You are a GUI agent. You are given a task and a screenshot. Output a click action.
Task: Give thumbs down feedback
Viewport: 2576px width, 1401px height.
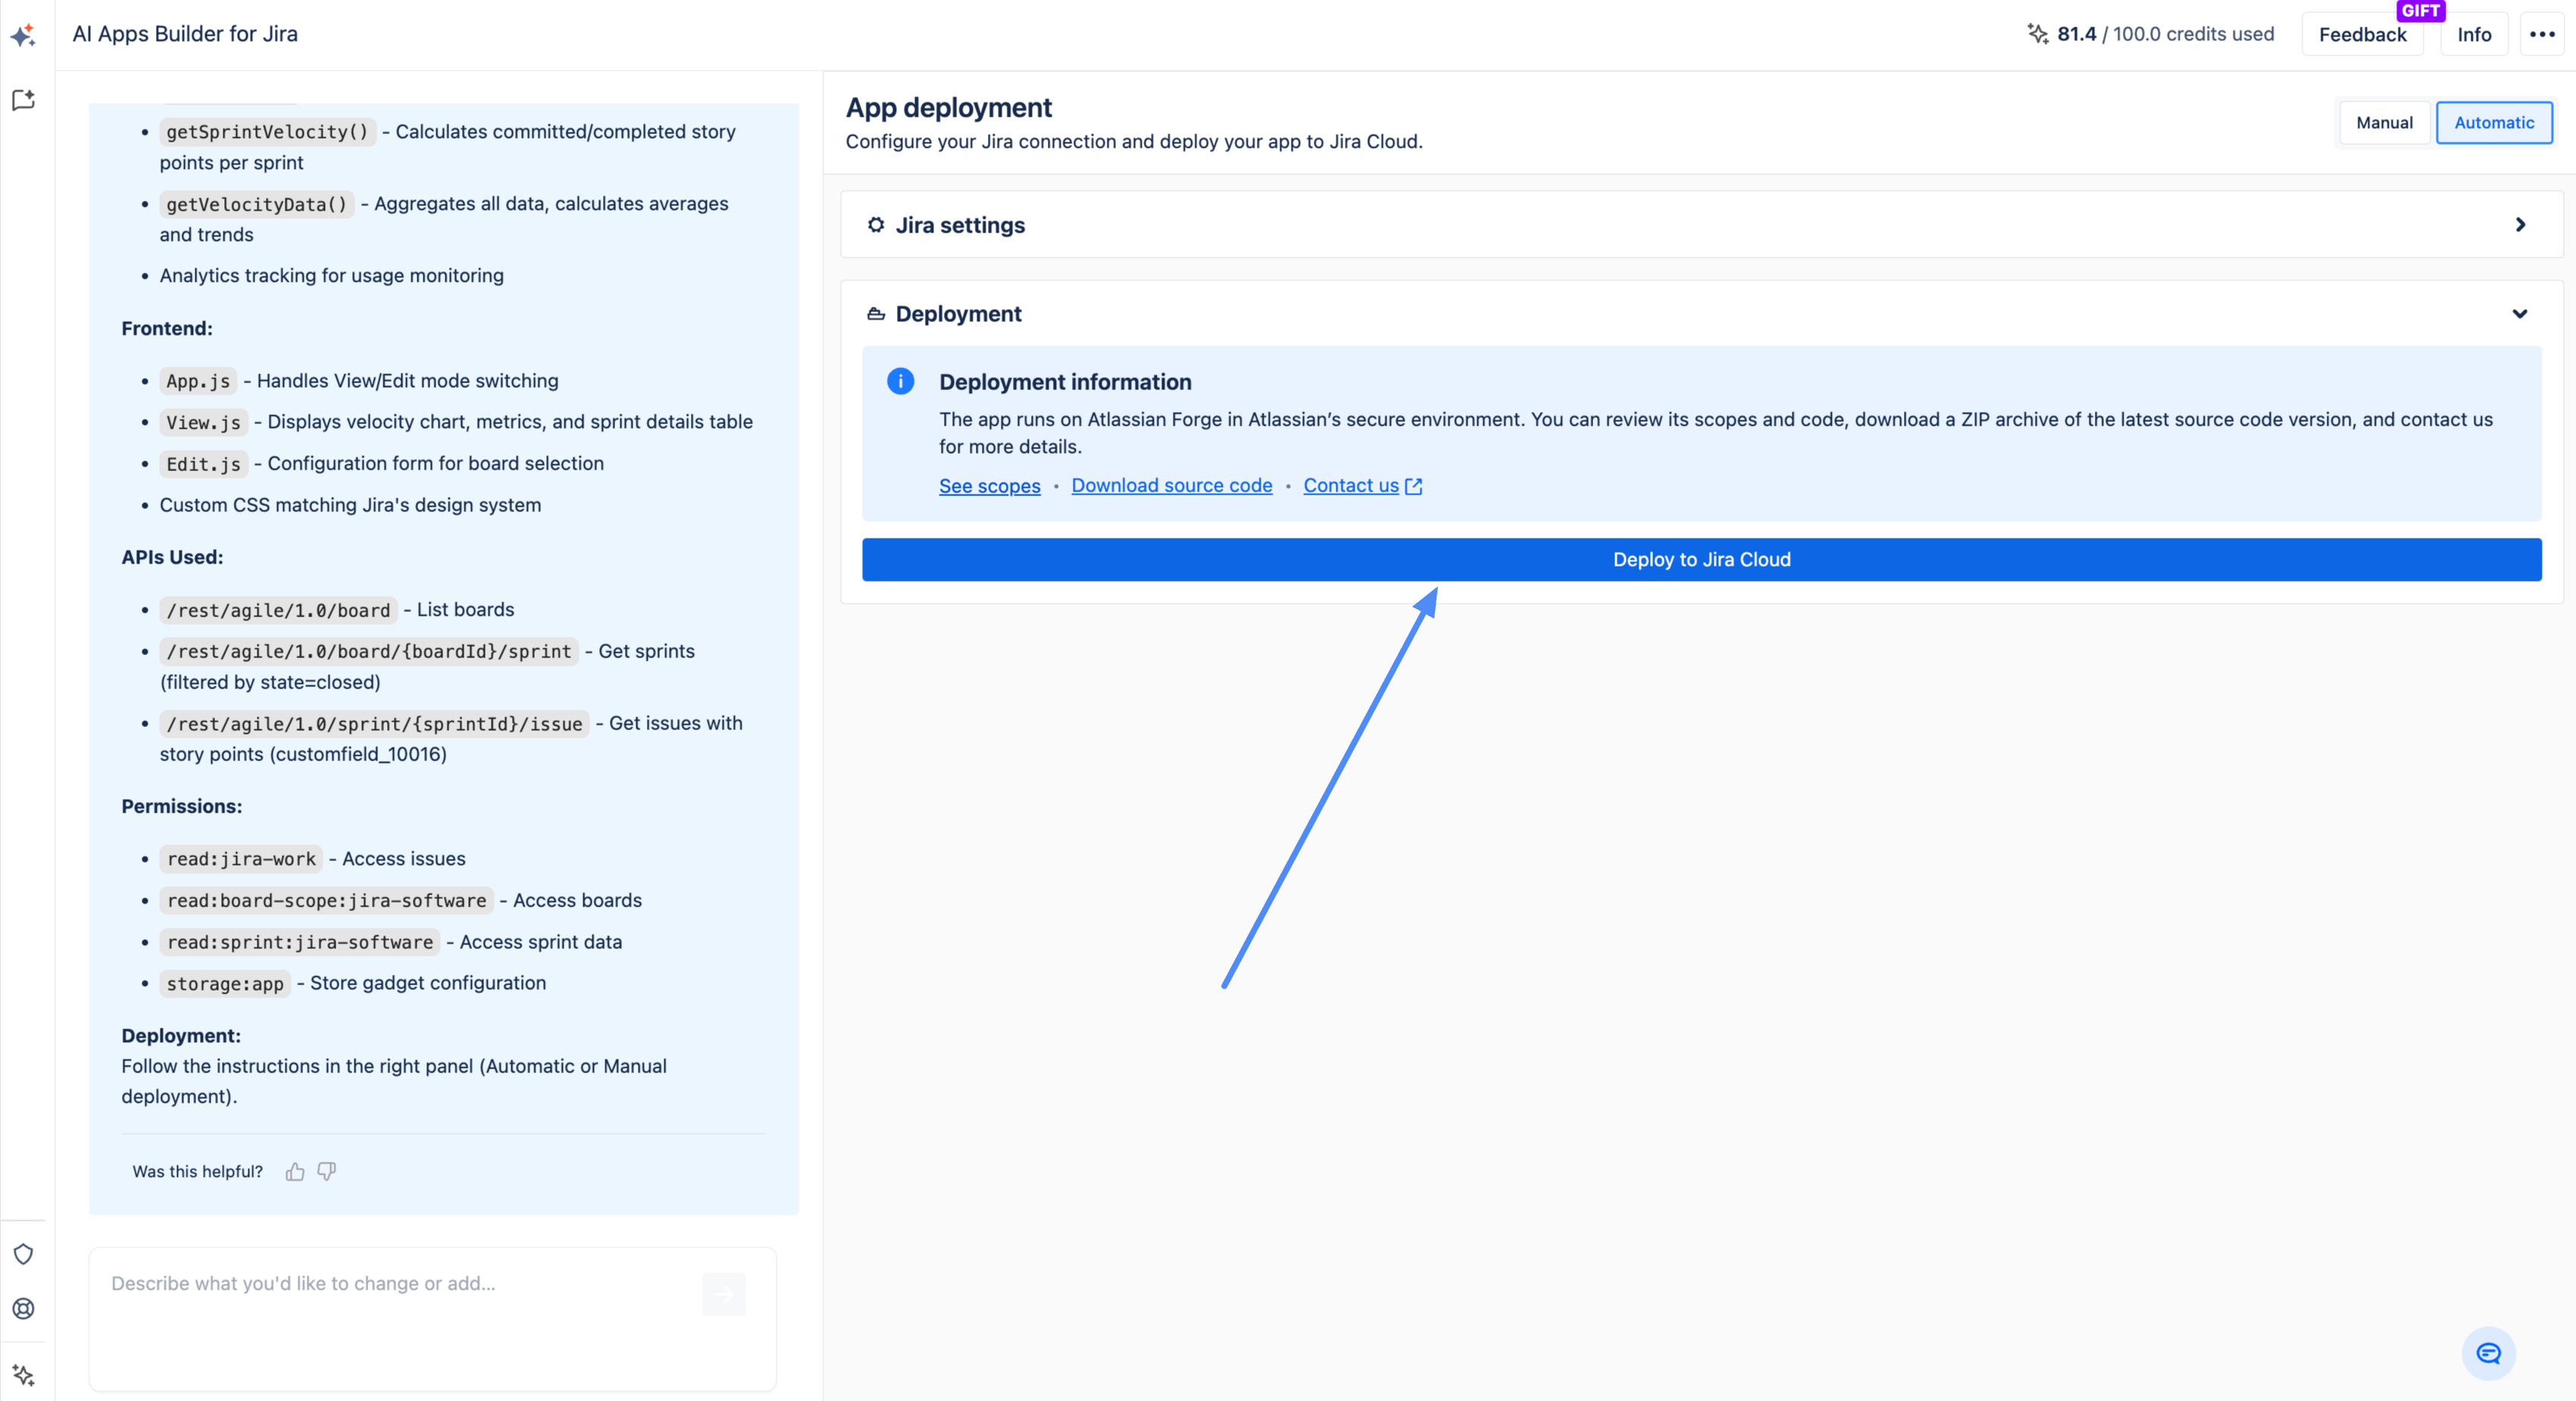tap(327, 1172)
